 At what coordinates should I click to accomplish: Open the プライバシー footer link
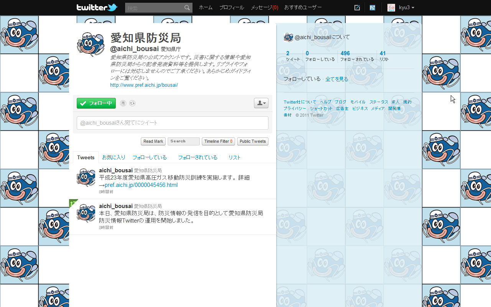pos(295,109)
